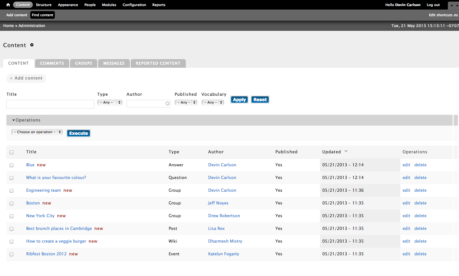This screenshot has width=459, height=276.
Task: Click the sort arrow on the Updated column
Action: tap(346, 152)
